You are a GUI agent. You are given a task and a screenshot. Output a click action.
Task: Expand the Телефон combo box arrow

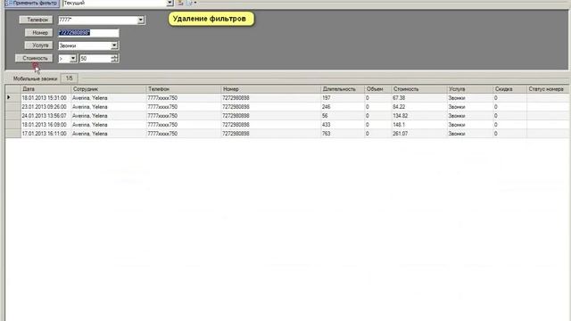point(141,20)
